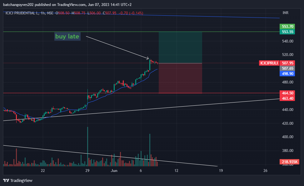Select the red stop-loss zone of long position

tap(180, 78)
